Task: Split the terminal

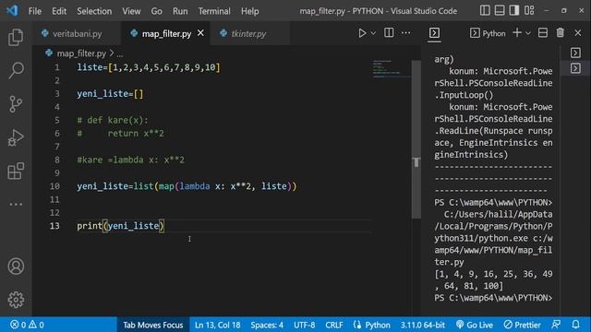Action: (543, 33)
